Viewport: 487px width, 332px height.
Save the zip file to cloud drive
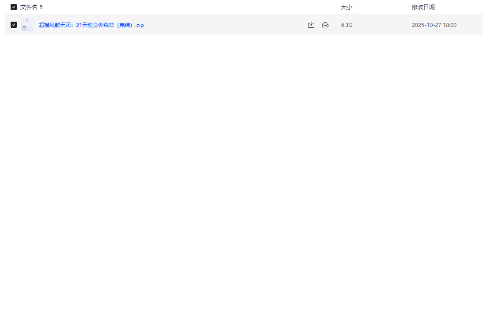pos(325,25)
